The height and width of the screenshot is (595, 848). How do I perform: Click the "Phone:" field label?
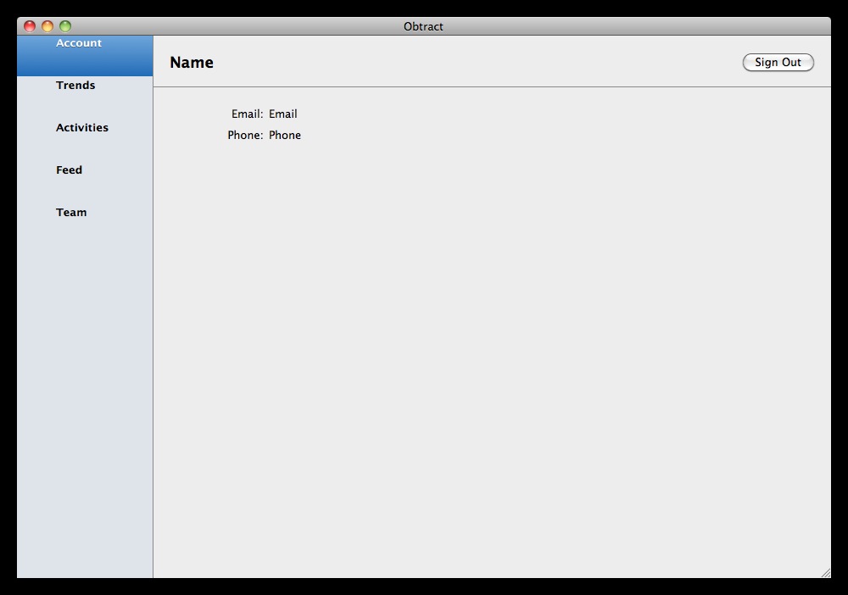tap(245, 135)
